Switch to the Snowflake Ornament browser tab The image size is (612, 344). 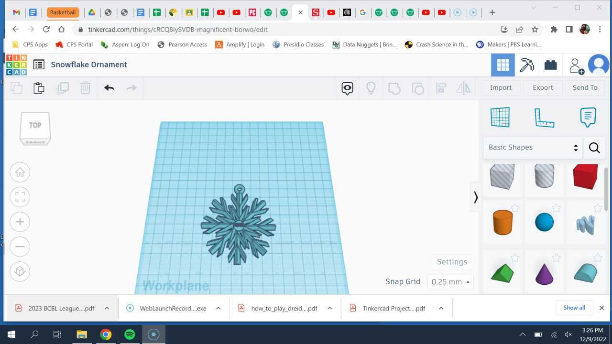[294, 12]
